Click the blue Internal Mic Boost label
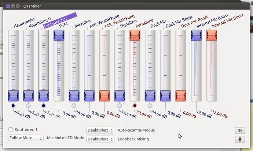 pos(212,20)
